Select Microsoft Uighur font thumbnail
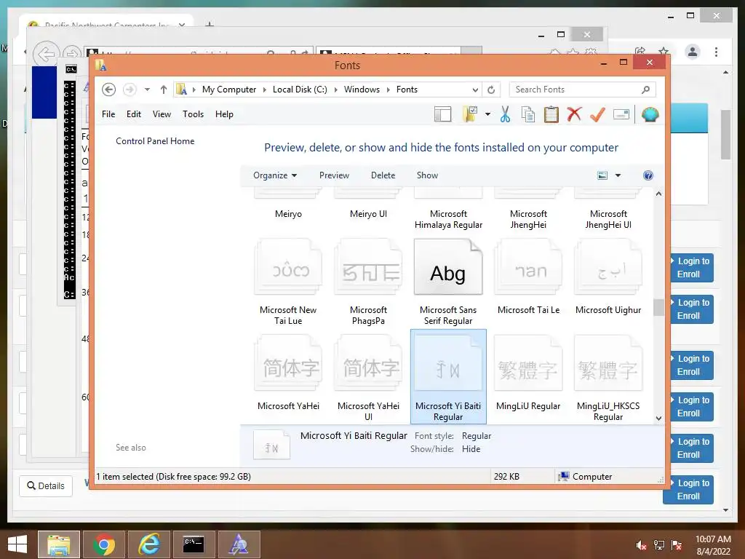This screenshot has width=745, height=559. (608, 266)
